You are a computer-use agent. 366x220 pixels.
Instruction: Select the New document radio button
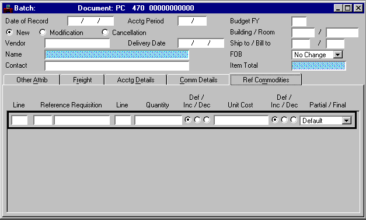(x=9, y=32)
